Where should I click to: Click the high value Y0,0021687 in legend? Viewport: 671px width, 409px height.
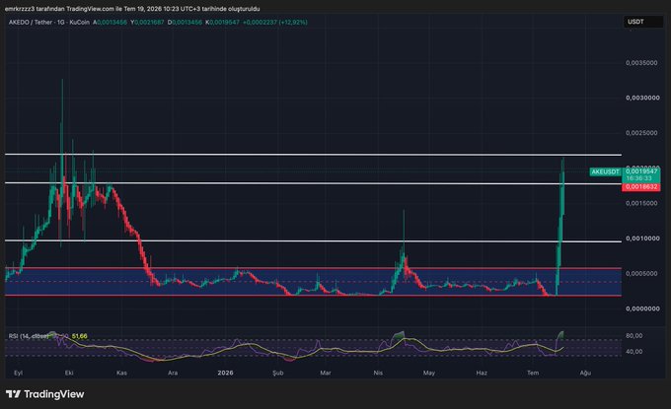tap(147, 23)
